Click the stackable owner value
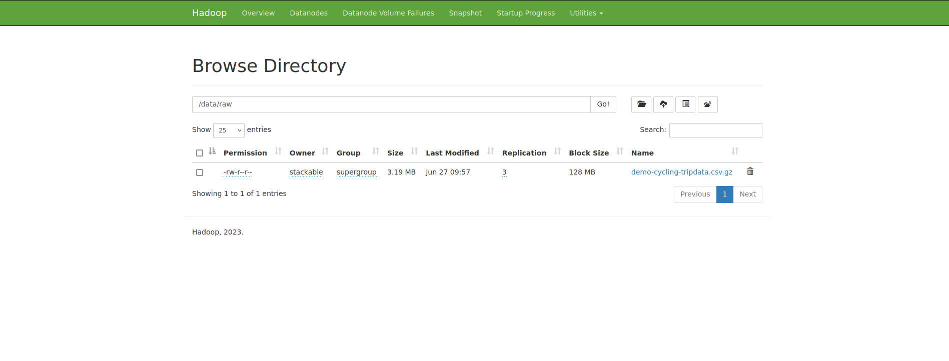Image resolution: width=949 pixels, height=361 pixels. (306, 172)
